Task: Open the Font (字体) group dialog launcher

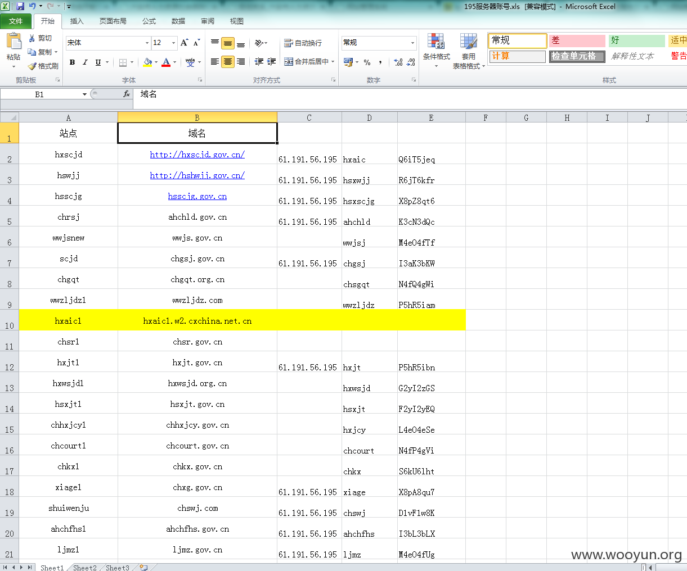Action: [x=200, y=80]
